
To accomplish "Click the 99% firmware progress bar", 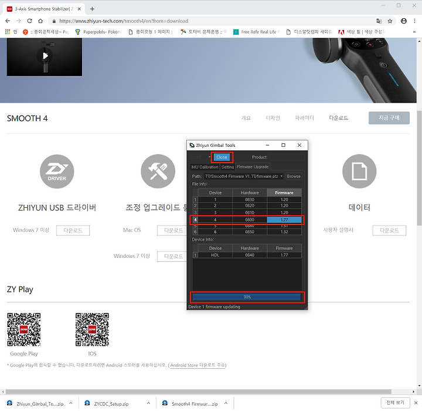I will pyautogui.click(x=247, y=297).
